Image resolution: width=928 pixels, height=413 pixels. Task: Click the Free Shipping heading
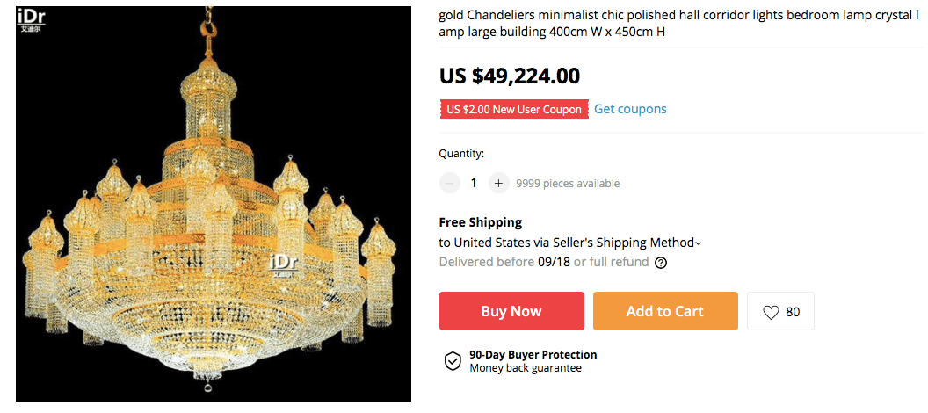(x=481, y=222)
